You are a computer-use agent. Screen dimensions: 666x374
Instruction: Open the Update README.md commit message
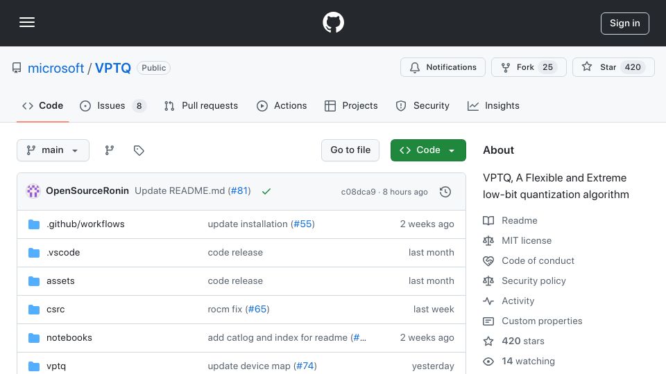pyautogui.click(x=180, y=191)
